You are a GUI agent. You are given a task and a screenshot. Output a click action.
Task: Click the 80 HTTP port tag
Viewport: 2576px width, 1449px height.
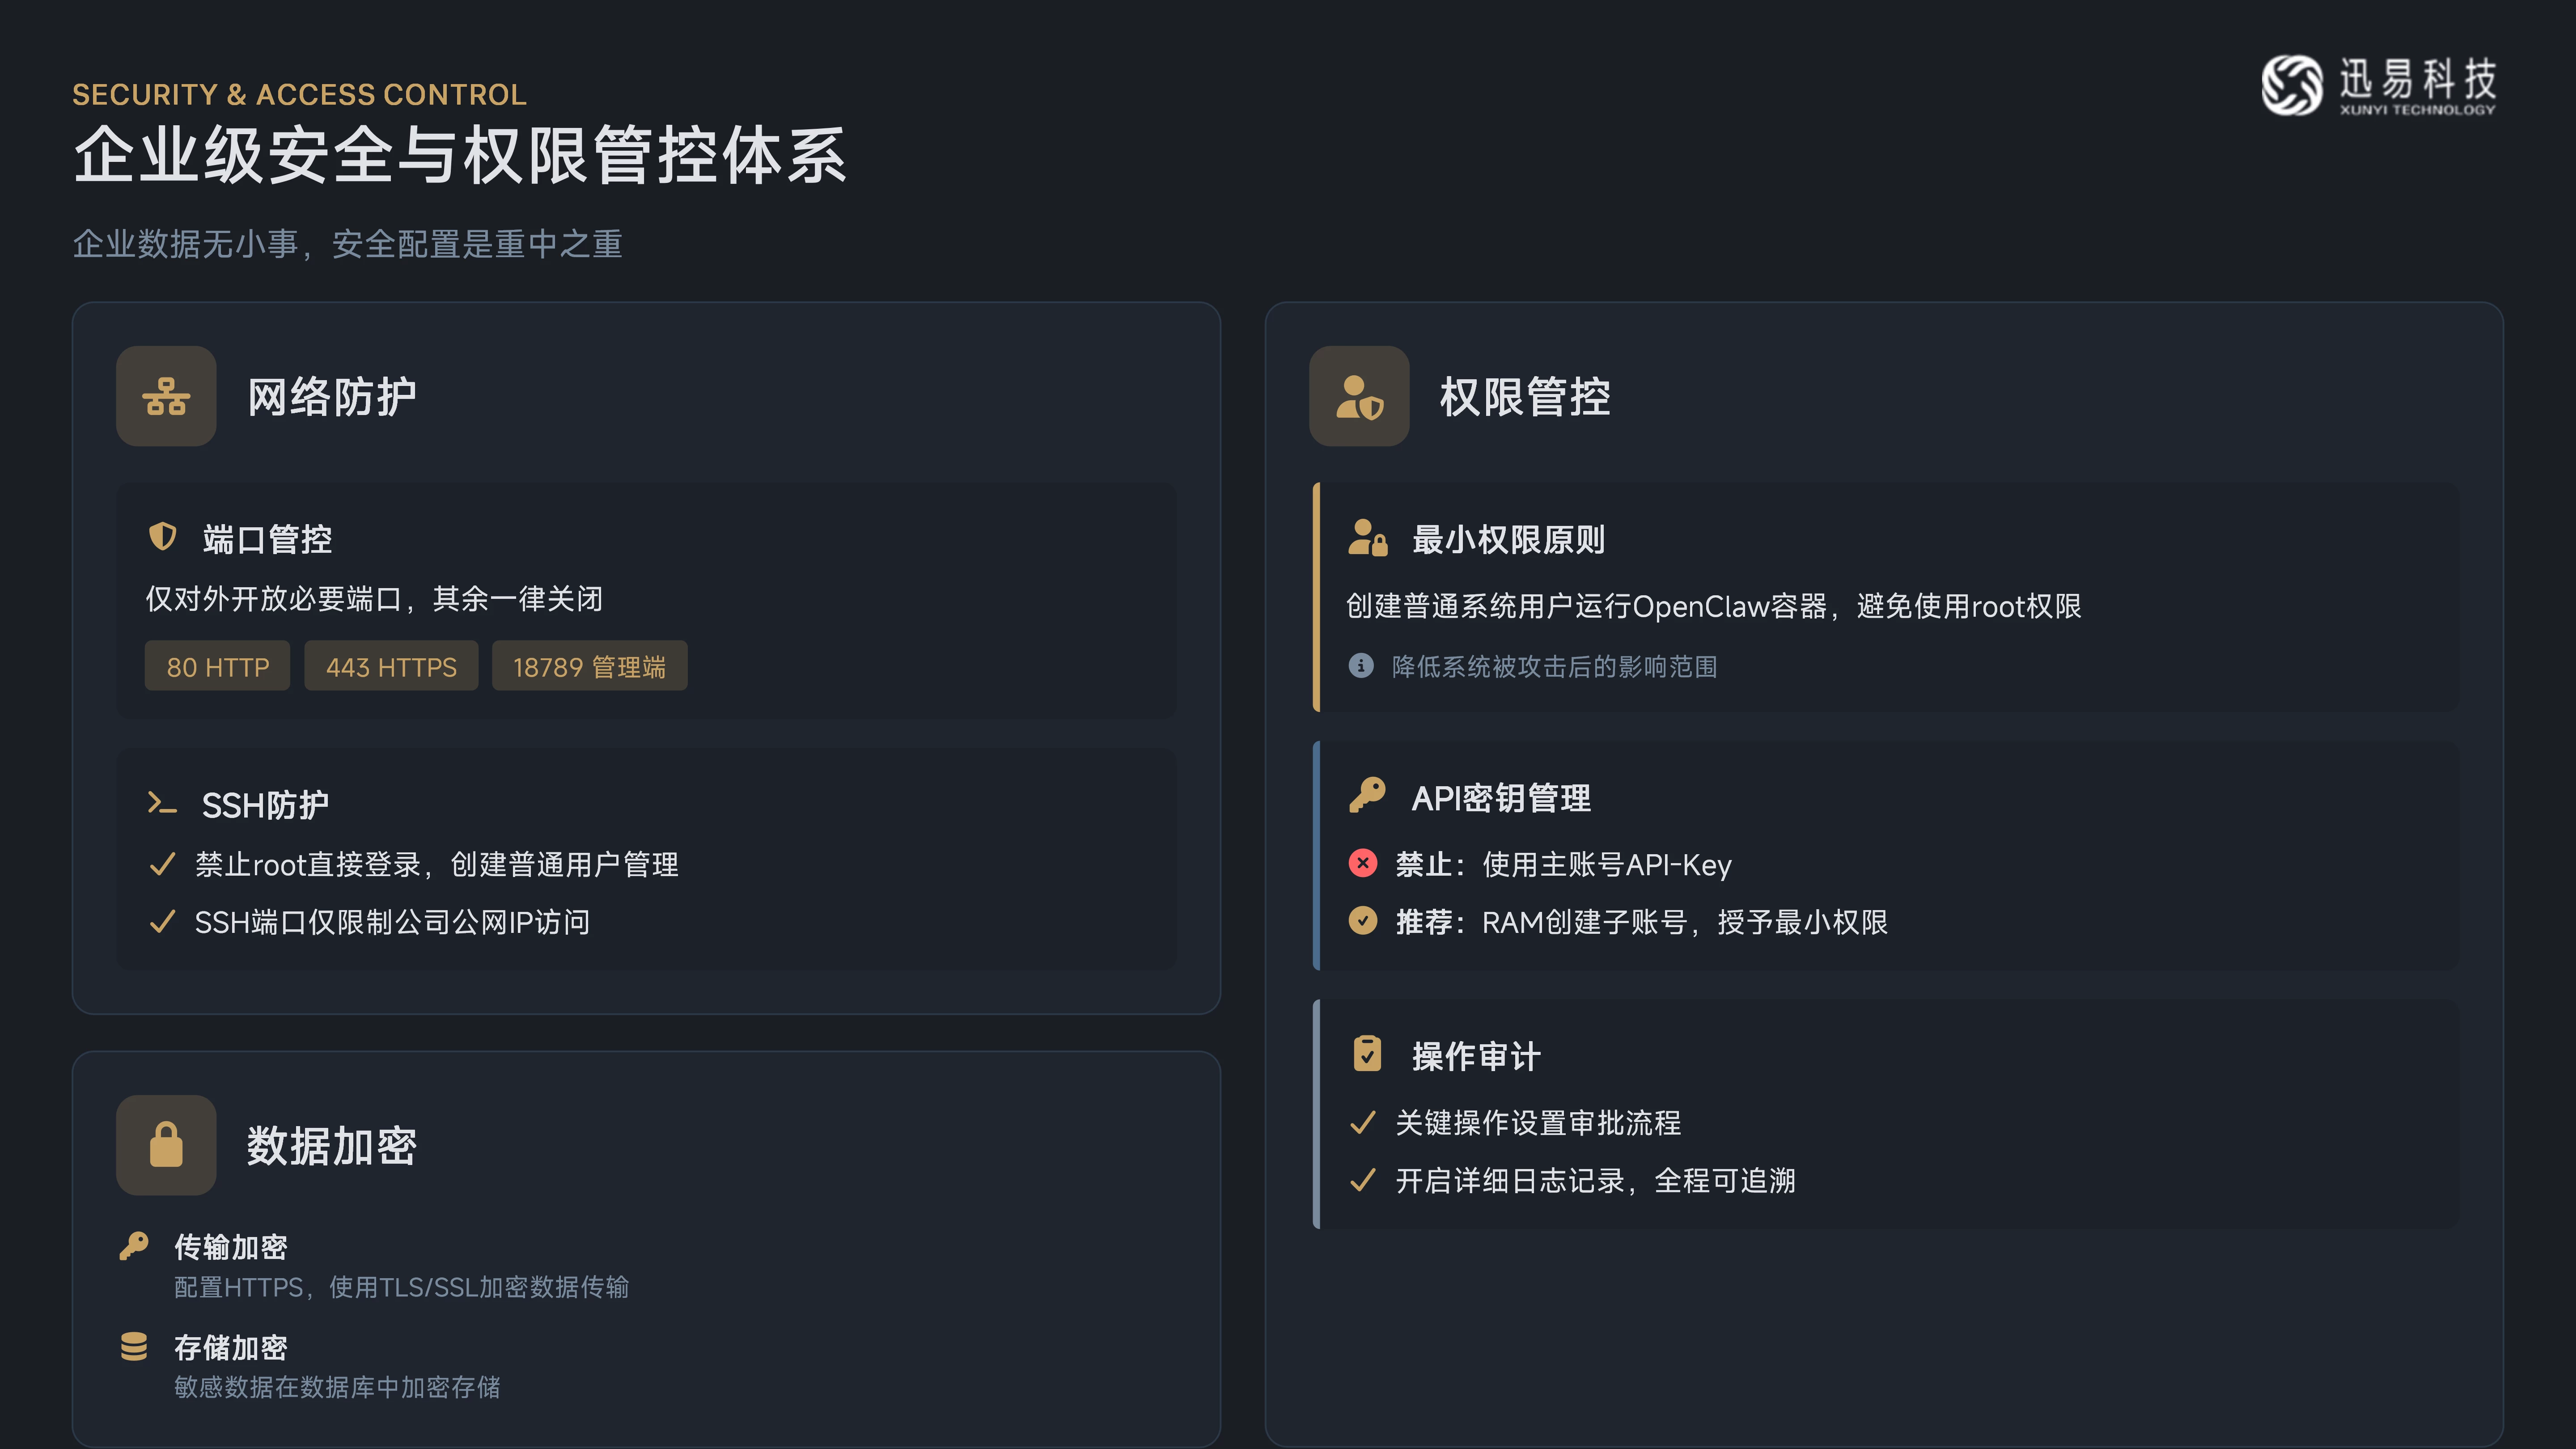click(217, 666)
